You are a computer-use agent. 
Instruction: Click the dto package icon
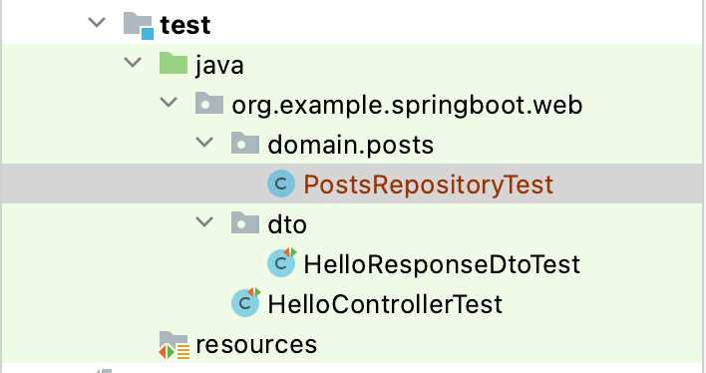tap(245, 222)
